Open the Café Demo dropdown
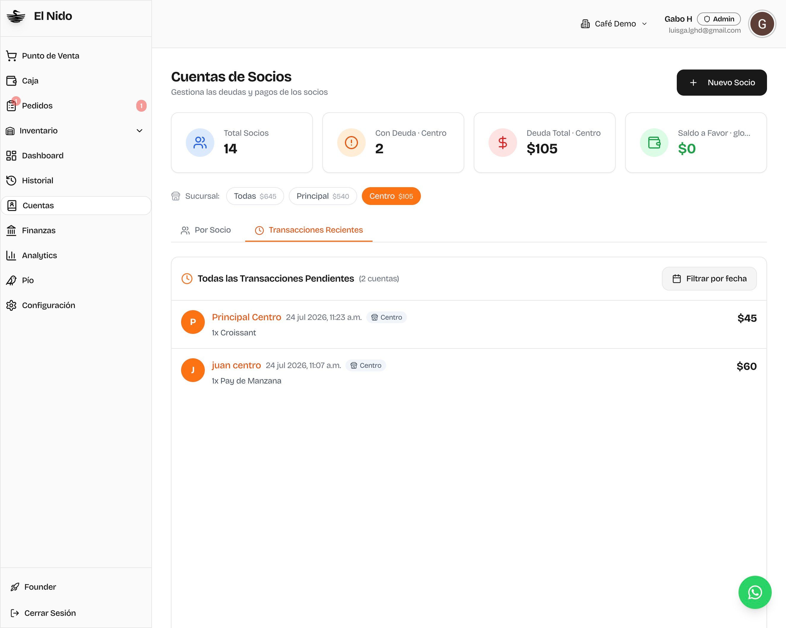This screenshot has height=628, width=786. 614,24
